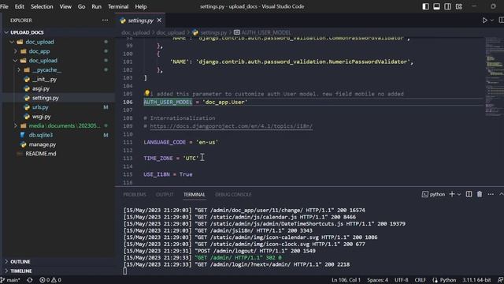Open __init__.py in the explorer

[x=44, y=79]
